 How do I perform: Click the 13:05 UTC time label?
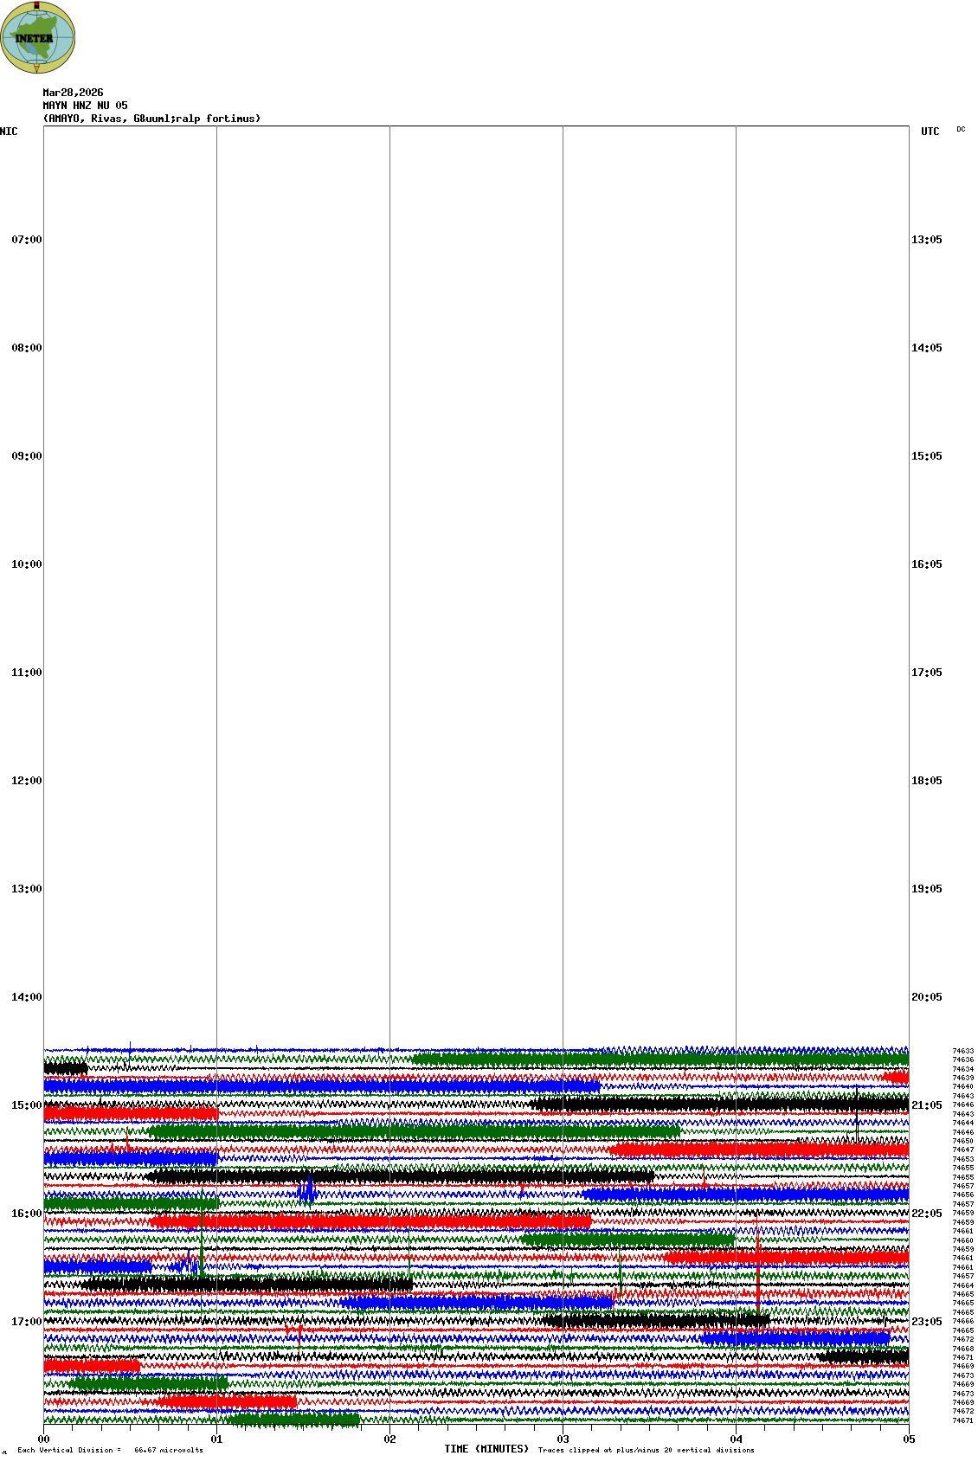(926, 240)
